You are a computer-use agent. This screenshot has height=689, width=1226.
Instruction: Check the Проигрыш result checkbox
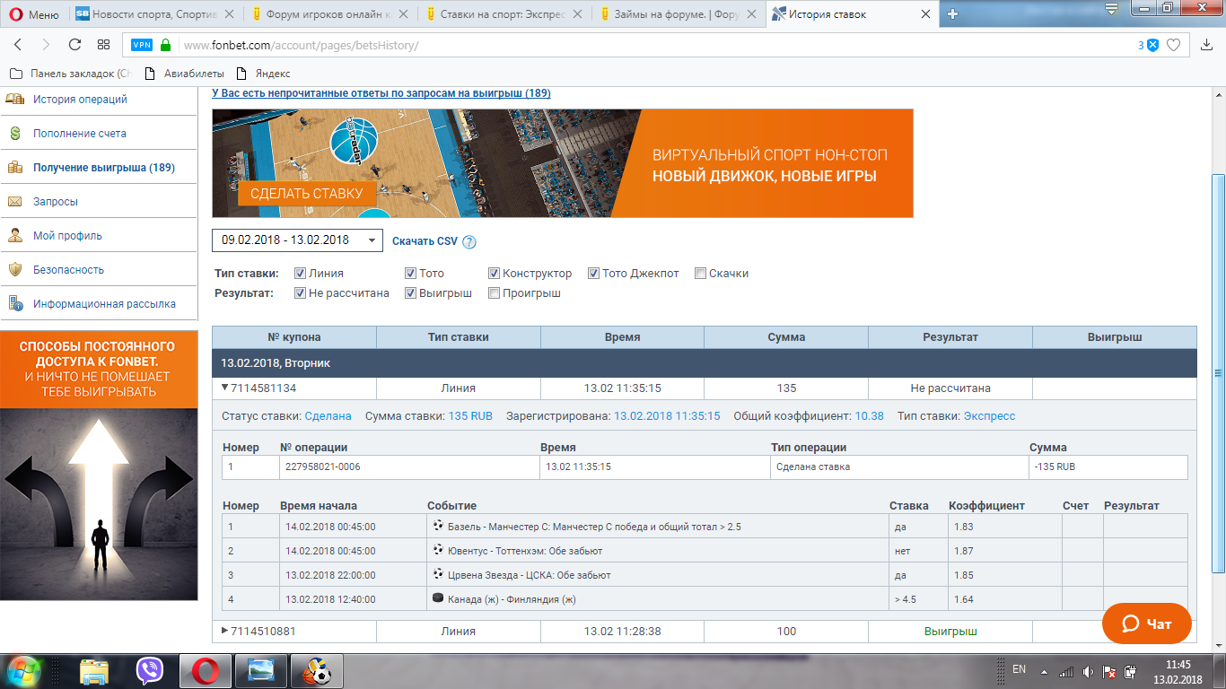[494, 293]
